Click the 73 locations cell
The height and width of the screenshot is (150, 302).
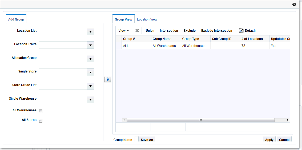[x=255, y=46]
